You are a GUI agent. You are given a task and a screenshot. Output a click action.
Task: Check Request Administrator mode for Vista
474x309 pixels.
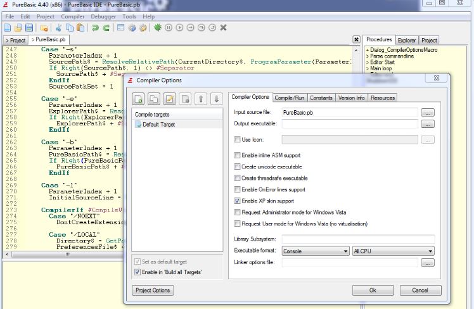tap(237, 212)
